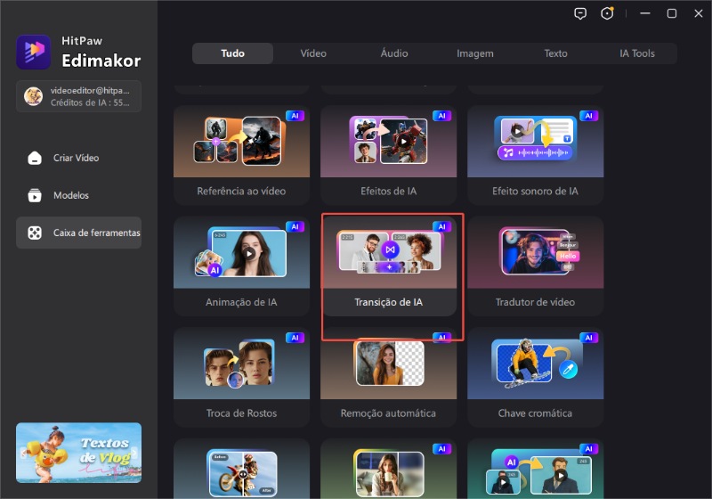712x499 pixels.
Task: Close the Edimakor window
Action: click(699, 13)
